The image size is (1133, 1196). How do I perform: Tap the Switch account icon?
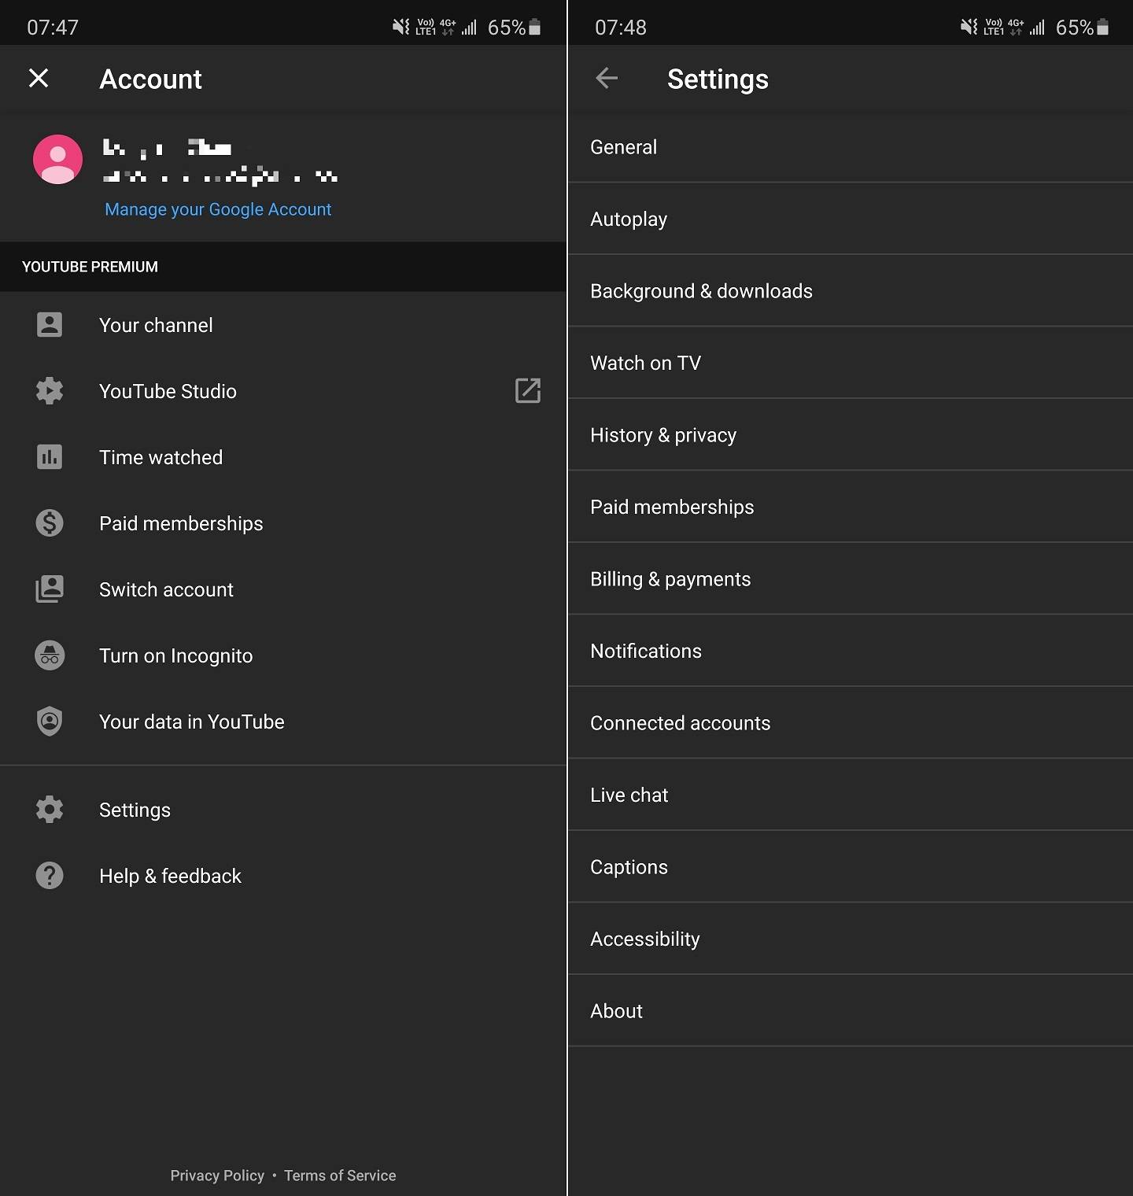[50, 589]
